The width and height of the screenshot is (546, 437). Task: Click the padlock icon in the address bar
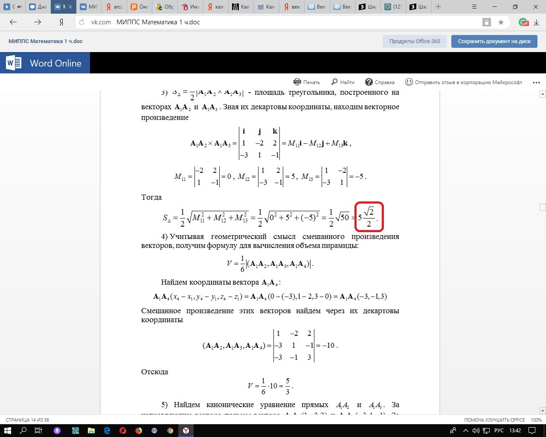[486, 22]
